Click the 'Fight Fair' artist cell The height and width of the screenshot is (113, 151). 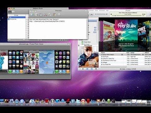pyautogui.click(x=133, y=56)
